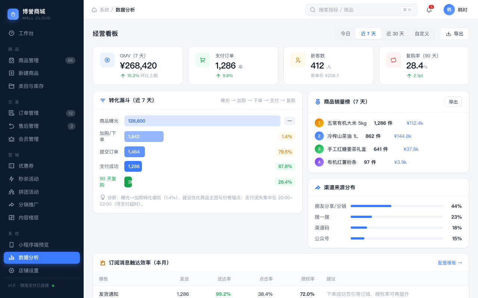
Task: Click the 类目与库存 folder icon
Action: (12, 86)
